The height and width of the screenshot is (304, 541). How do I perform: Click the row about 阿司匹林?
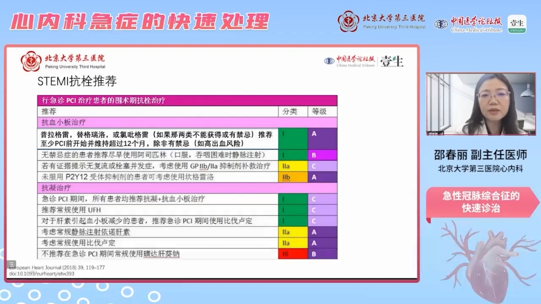pos(187,155)
